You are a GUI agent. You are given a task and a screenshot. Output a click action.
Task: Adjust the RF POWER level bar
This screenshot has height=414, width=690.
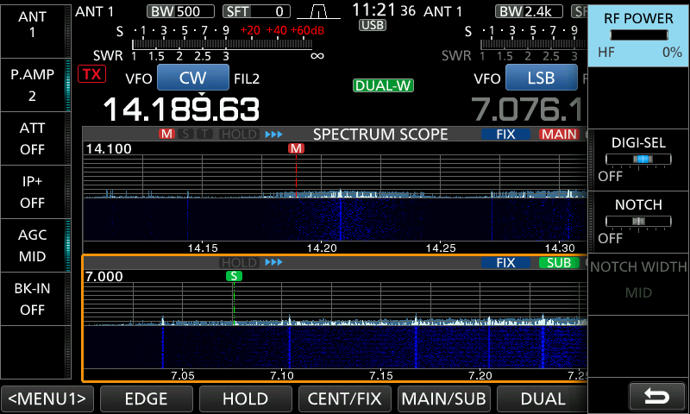tap(638, 34)
